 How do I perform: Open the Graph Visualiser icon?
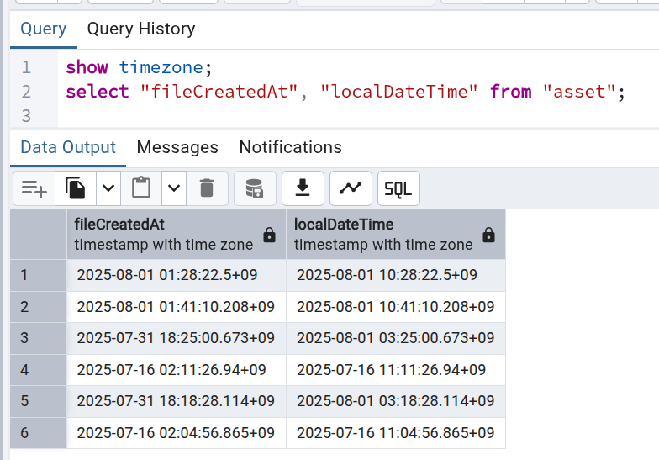[x=351, y=189]
